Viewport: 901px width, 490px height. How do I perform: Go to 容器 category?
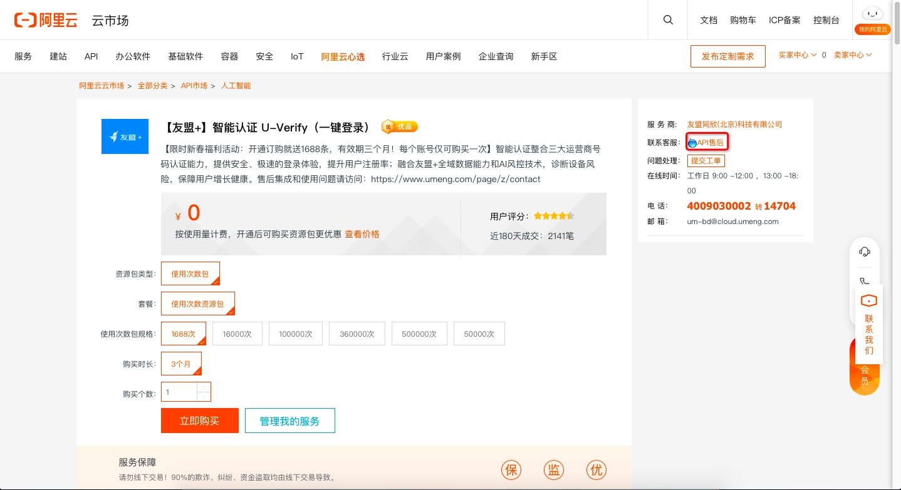[x=230, y=56]
